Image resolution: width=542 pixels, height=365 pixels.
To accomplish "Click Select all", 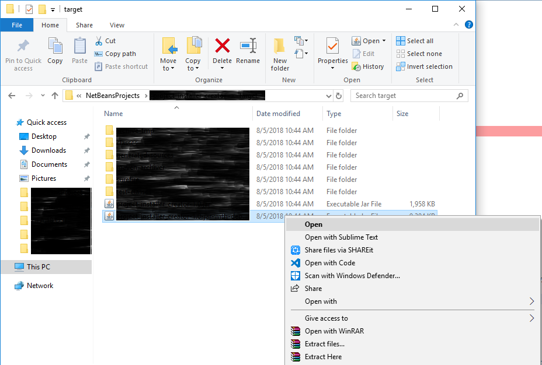I will [x=415, y=41].
